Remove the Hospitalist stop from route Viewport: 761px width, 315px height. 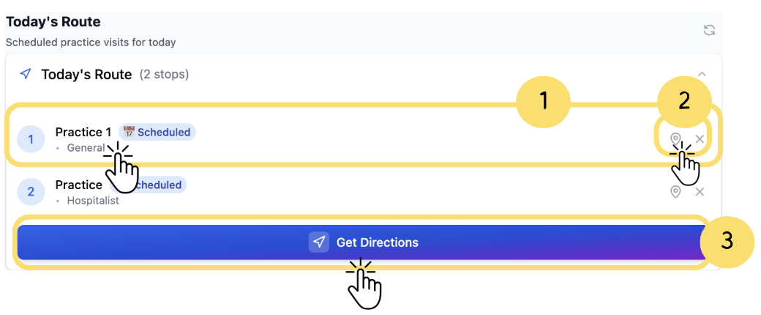700,192
